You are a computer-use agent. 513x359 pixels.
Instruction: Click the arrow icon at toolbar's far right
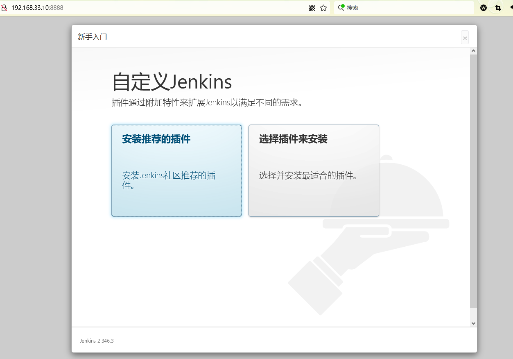tap(510, 8)
